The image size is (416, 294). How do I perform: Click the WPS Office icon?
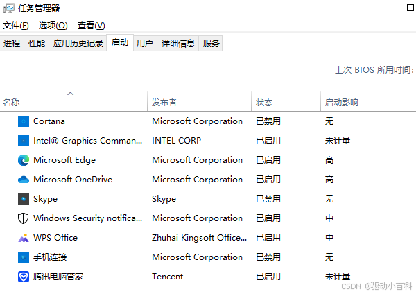tap(24, 238)
